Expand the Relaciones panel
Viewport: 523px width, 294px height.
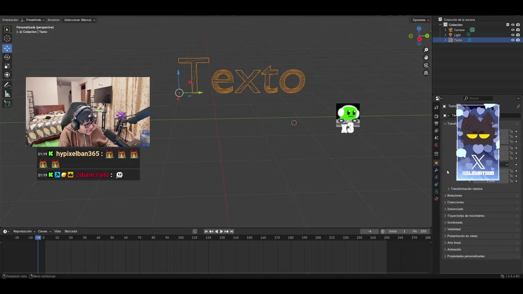pyautogui.click(x=481, y=196)
